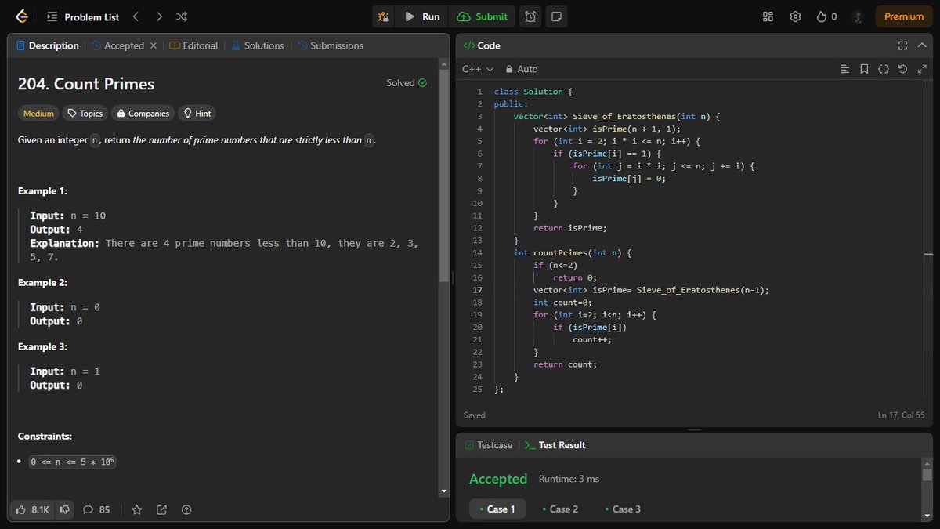Enter full screen mode in Code panel
This screenshot has width=940, height=529.
[902, 45]
